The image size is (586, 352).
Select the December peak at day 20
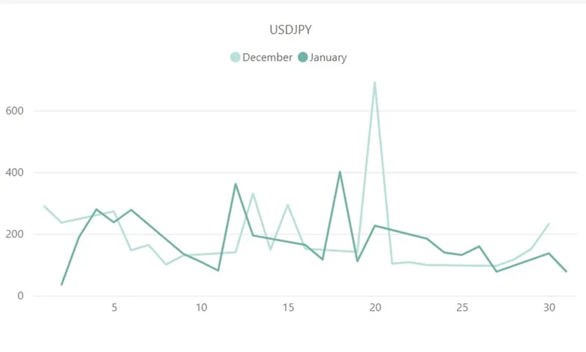[375, 82]
